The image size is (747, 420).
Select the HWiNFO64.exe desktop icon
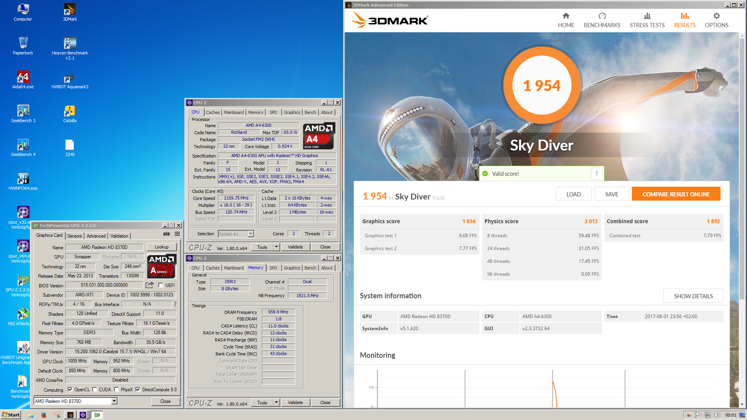(23, 181)
